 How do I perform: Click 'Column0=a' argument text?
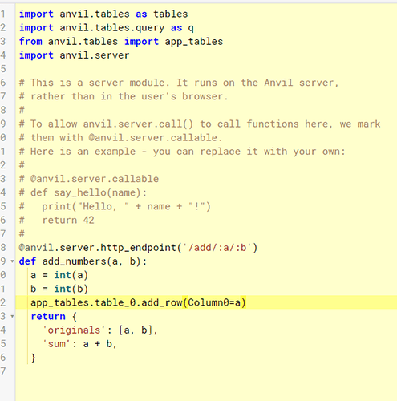click(x=214, y=302)
